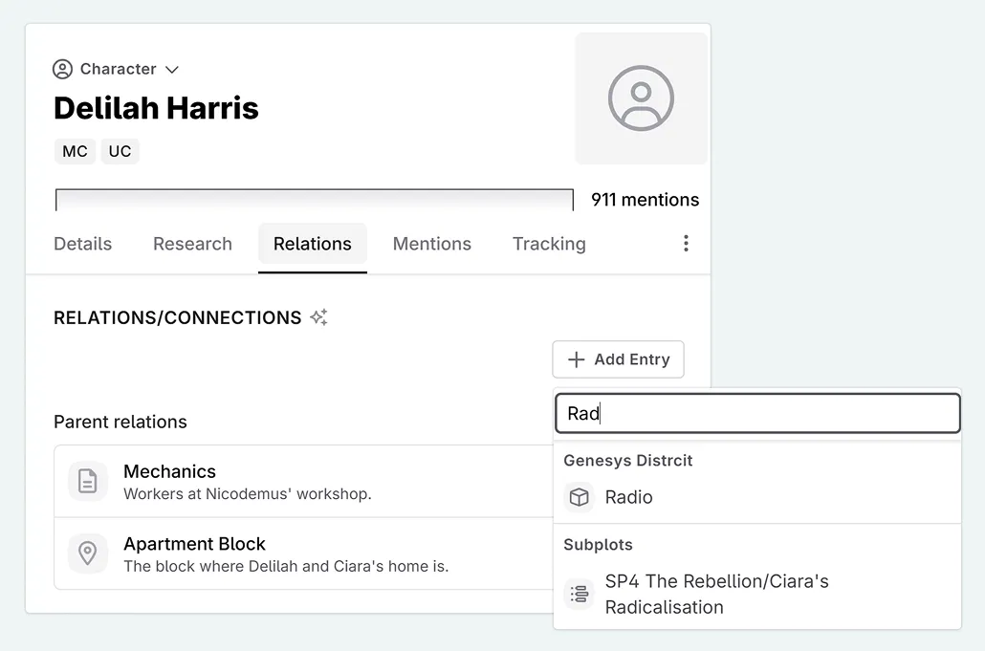Choose Radio from the search results

coord(628,497)
